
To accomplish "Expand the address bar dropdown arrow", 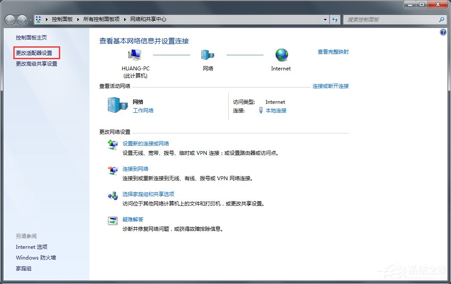I will coord(325,19).
